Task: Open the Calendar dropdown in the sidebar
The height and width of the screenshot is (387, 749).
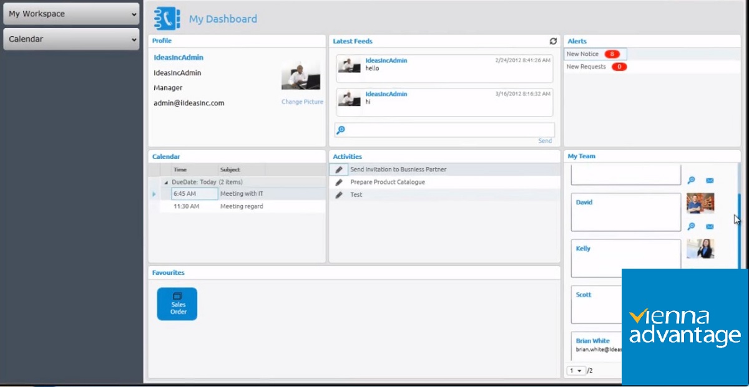Action: click(x=71, y=39)
